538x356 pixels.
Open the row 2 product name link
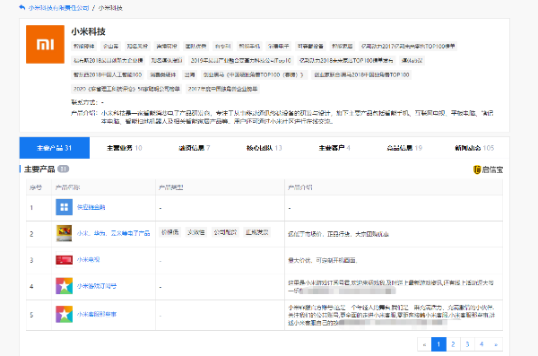[114, 233]
